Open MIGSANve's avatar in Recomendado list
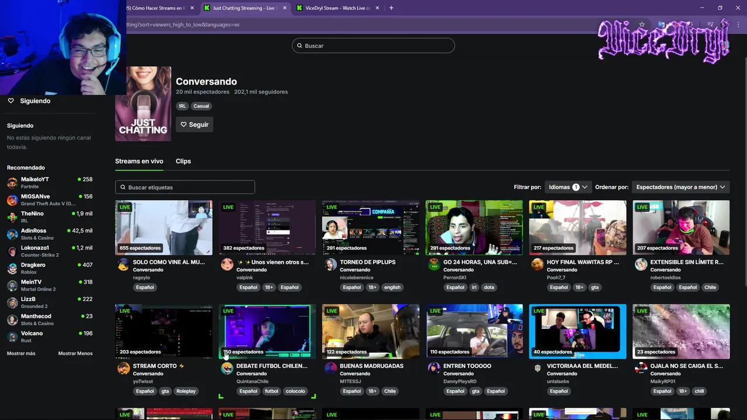 12,200
